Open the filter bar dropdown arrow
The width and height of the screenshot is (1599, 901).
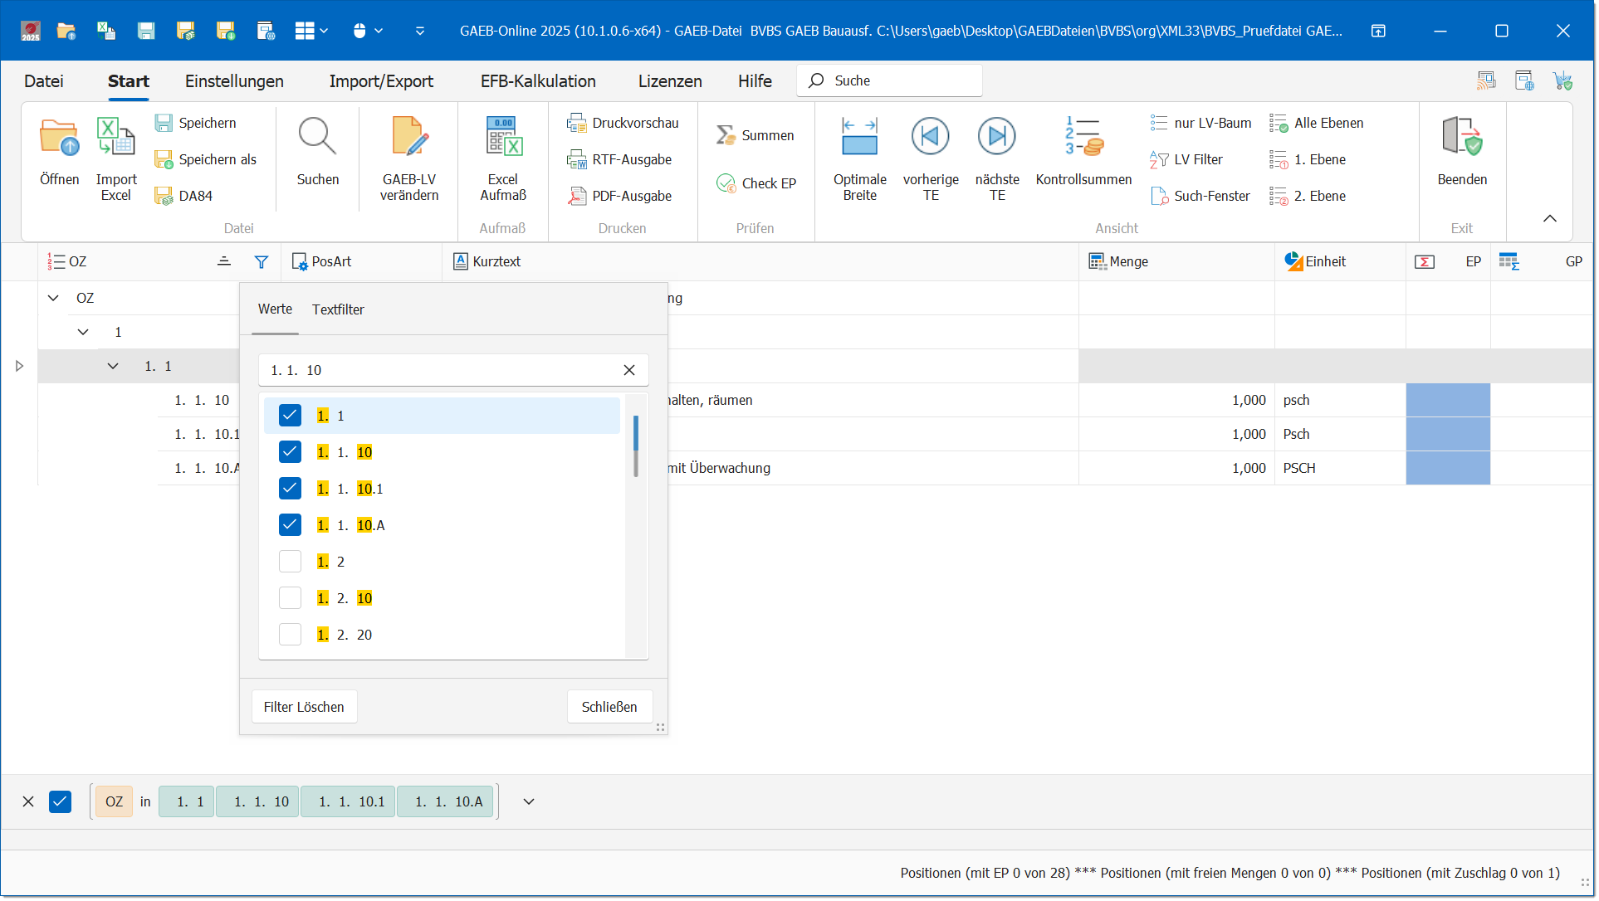[x=529, y=802]
